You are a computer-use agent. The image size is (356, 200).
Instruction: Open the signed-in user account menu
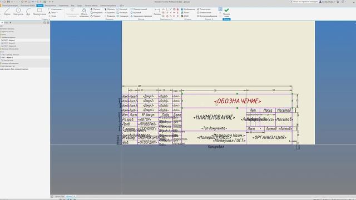pos(327,2)
